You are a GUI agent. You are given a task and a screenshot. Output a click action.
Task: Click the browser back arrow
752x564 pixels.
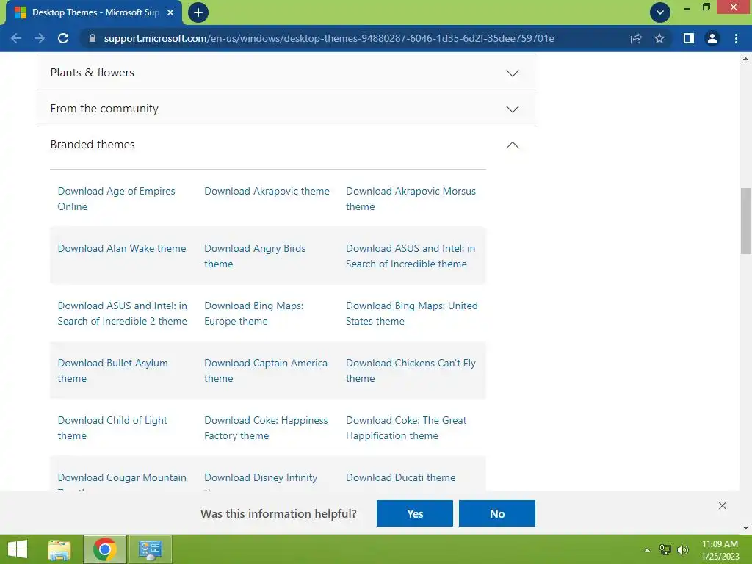point(16,38)
